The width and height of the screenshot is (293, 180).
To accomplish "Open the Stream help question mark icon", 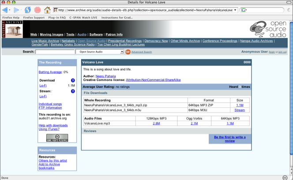I will pos(73,91).
